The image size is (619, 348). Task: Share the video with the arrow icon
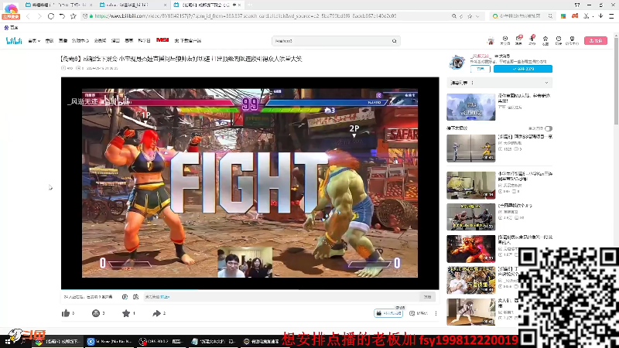click(x=156, y=313)
